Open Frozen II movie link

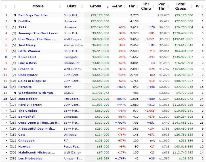(26, 69)
